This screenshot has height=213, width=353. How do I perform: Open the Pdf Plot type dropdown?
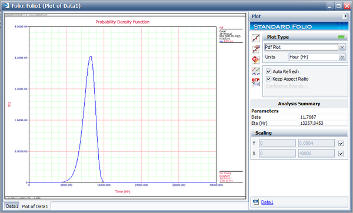pos(342,47)
